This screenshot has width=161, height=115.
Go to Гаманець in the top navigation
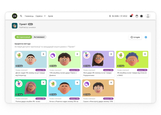point(29,16)
